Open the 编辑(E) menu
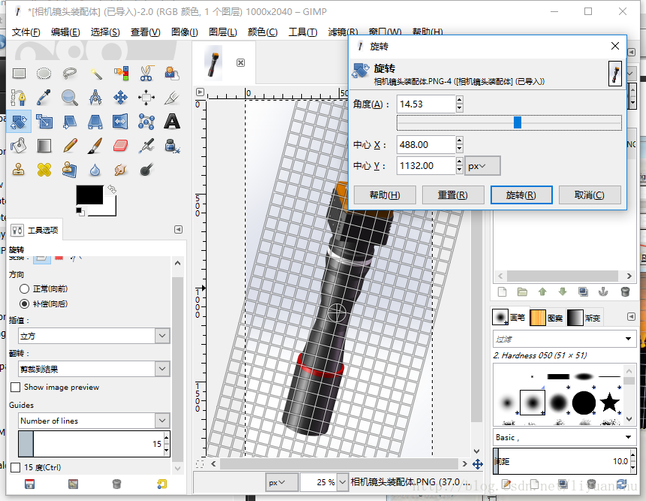646x501 pixels. [x=65, y=32]
